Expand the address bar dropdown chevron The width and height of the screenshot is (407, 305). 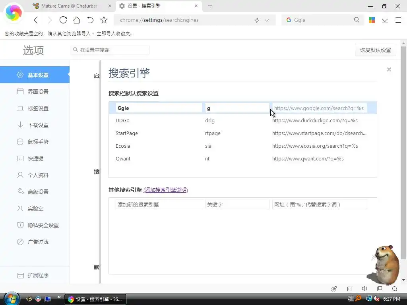[267, 20]
